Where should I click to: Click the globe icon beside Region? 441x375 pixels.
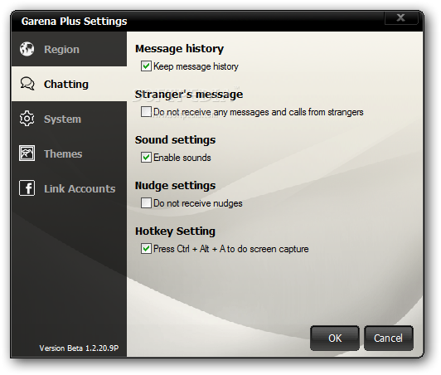pyautogui.click(x=27, y=49)
